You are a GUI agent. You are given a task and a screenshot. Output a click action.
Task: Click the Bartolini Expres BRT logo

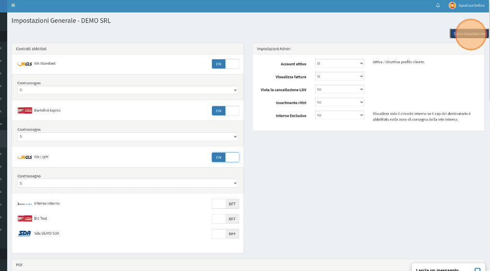tap(24, 111)
